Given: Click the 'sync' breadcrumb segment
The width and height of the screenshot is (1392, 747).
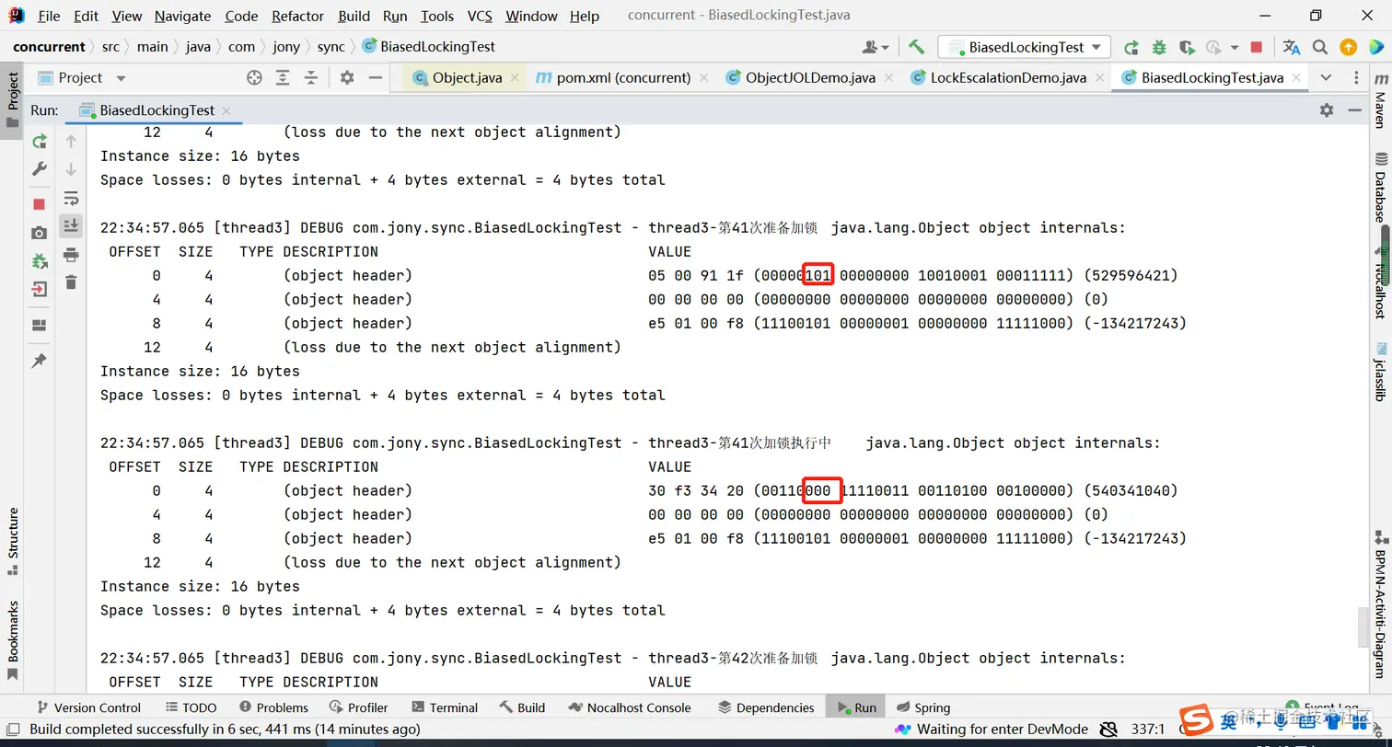Looking at the screenshot, I should (x=331, y=47).
